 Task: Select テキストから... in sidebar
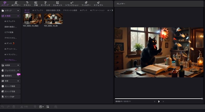pos(11,38)
